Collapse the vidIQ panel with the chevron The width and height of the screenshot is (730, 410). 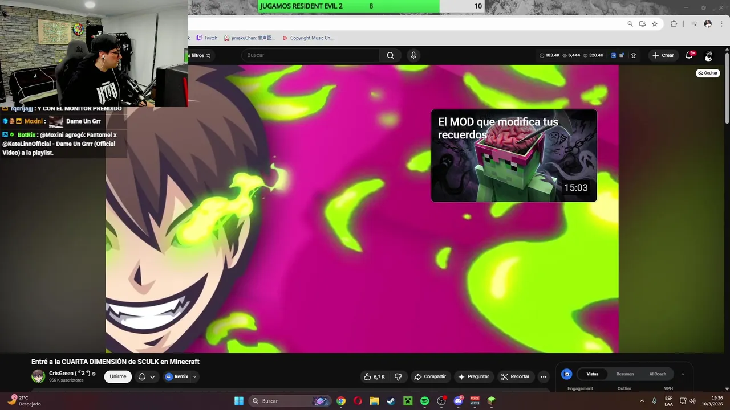click(x=683, y=374)
